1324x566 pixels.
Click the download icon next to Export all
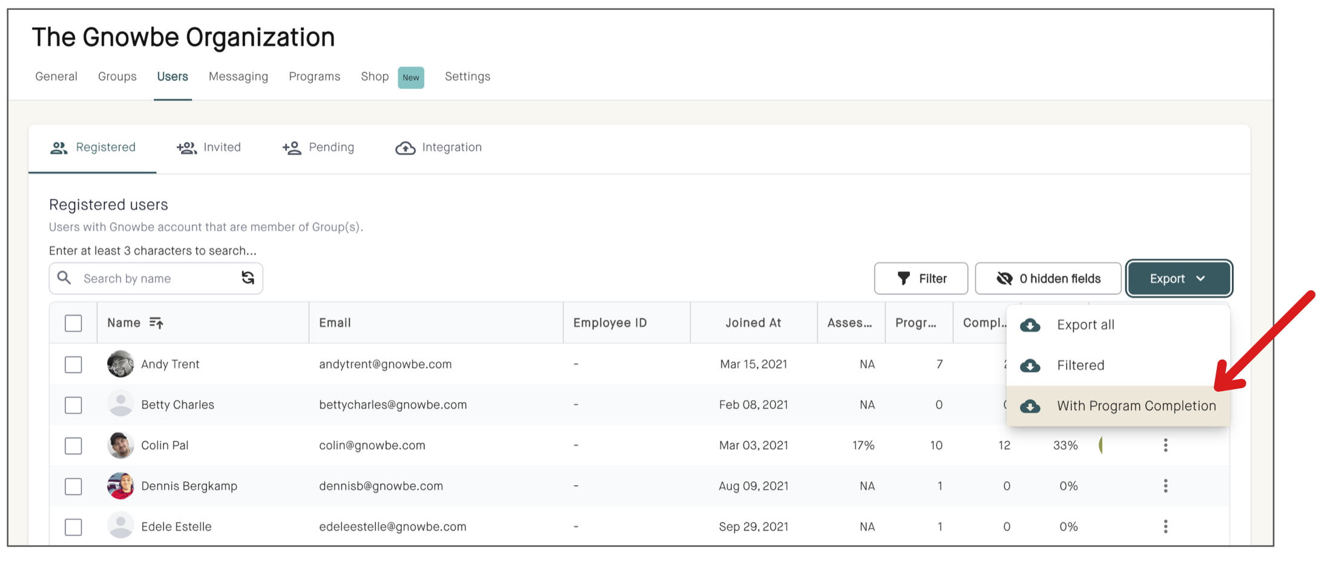point(1030,325)
